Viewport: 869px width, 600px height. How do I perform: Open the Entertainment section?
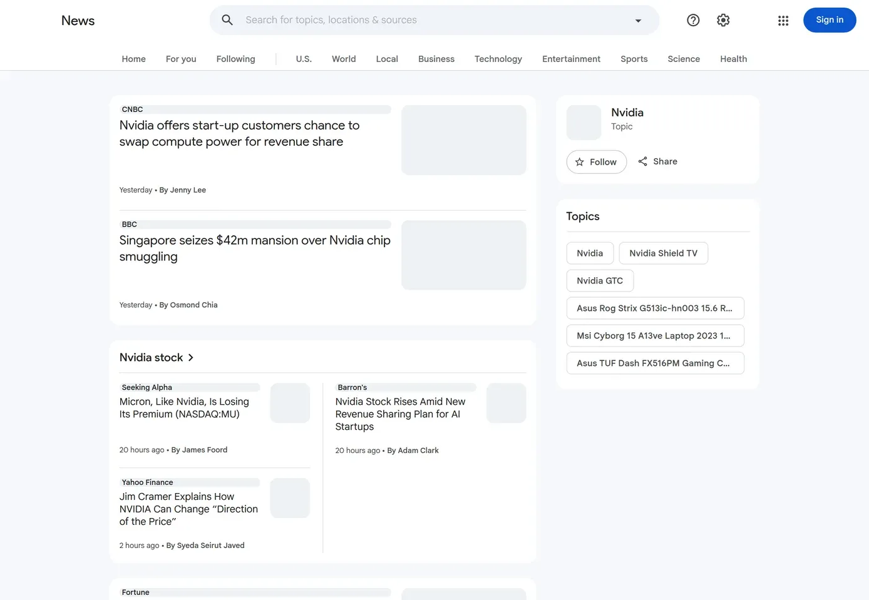point(571,59)
